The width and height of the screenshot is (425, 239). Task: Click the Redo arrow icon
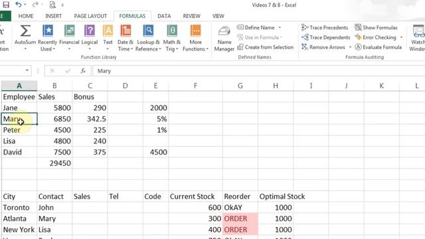[x=35, y=5]
